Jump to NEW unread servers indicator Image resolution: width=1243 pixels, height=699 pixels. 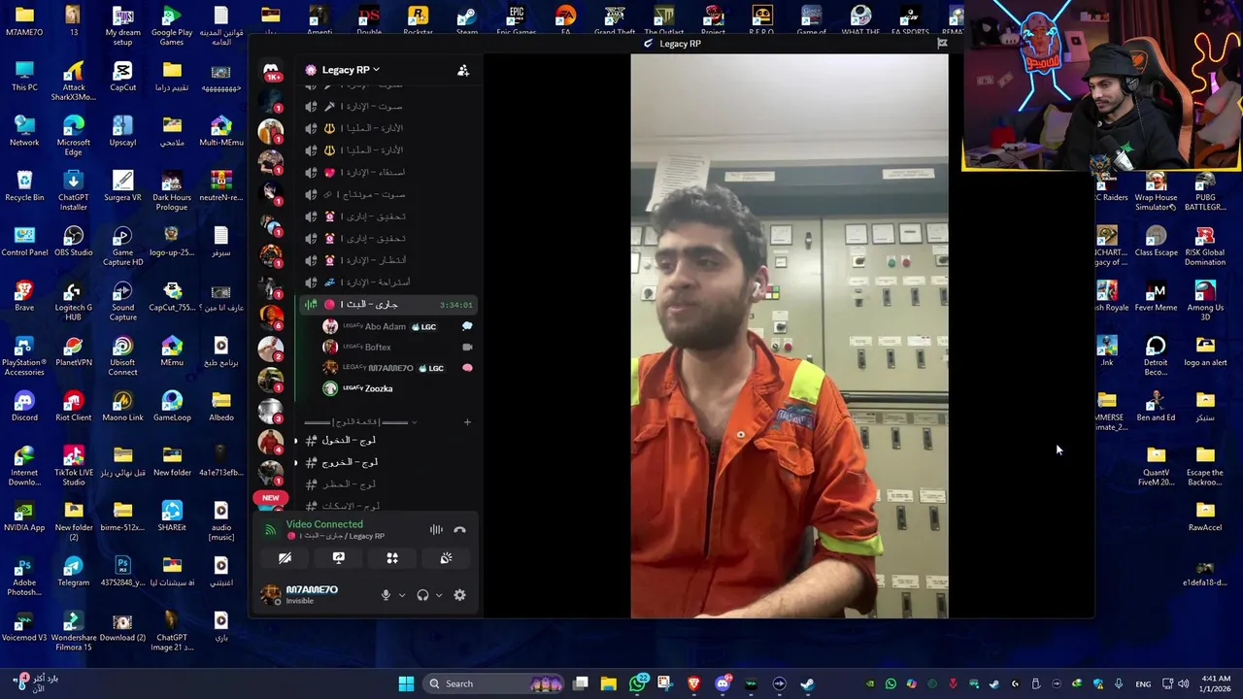(271, 498)
